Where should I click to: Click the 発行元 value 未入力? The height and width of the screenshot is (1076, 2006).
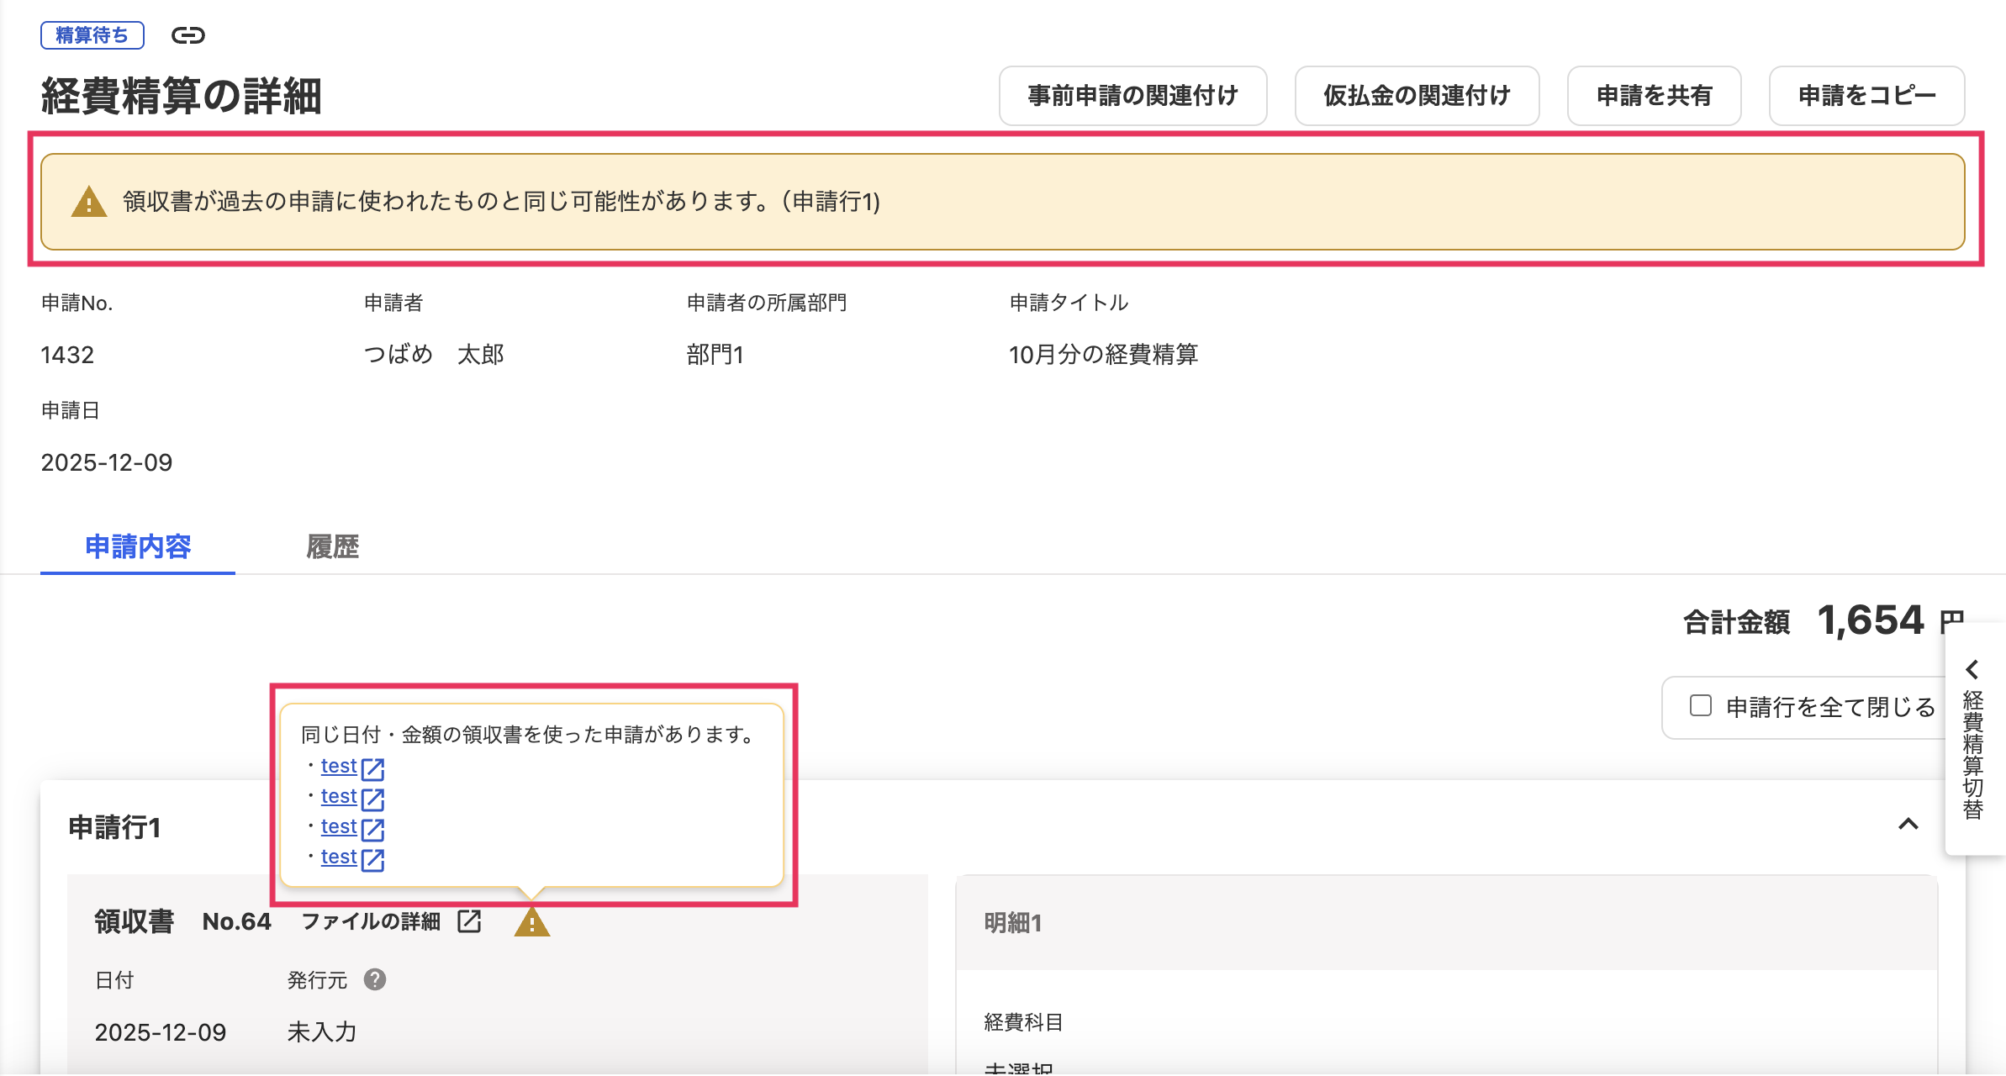pyautogui.click(x=322, y=1032)
